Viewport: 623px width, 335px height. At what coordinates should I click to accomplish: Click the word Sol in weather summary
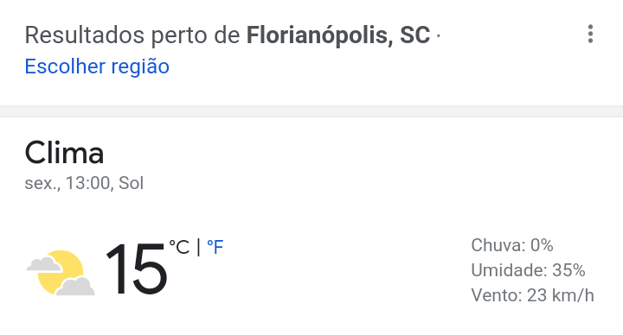132,183
